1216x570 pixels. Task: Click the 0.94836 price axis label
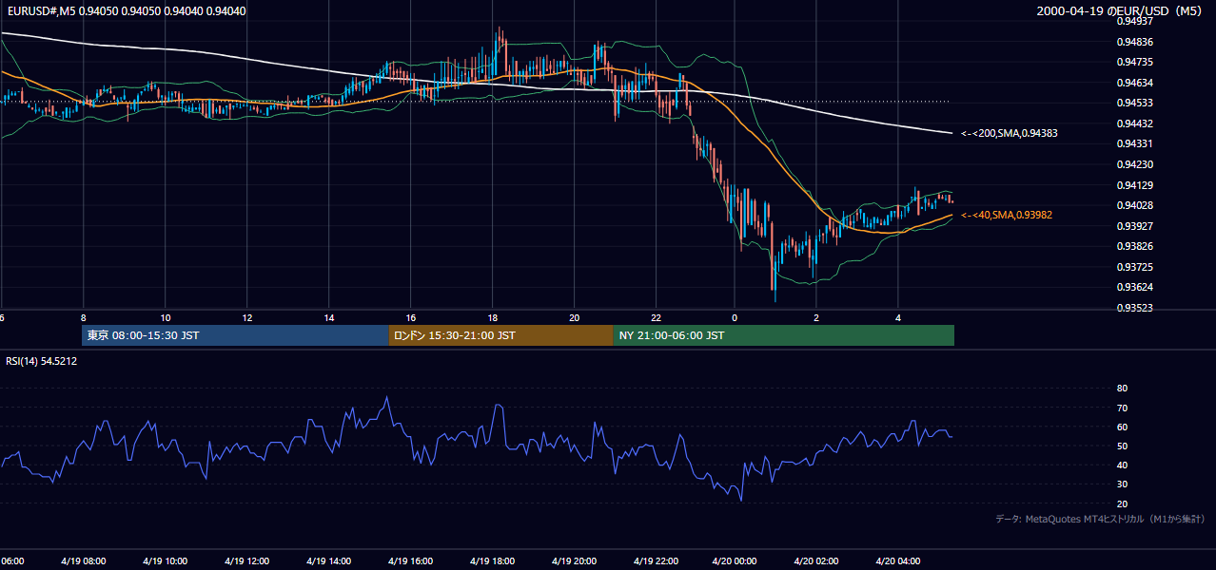pos(1134,42)
